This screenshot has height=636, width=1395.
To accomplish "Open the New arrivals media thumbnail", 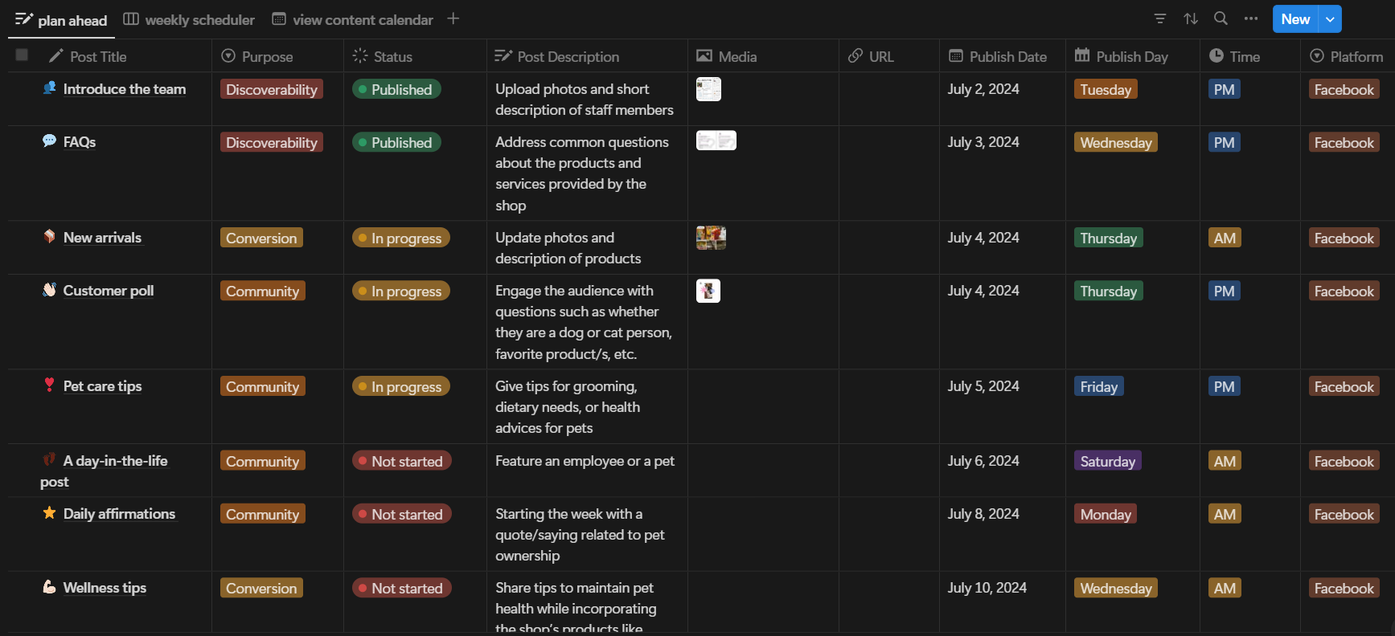I will tap(711, 238).
